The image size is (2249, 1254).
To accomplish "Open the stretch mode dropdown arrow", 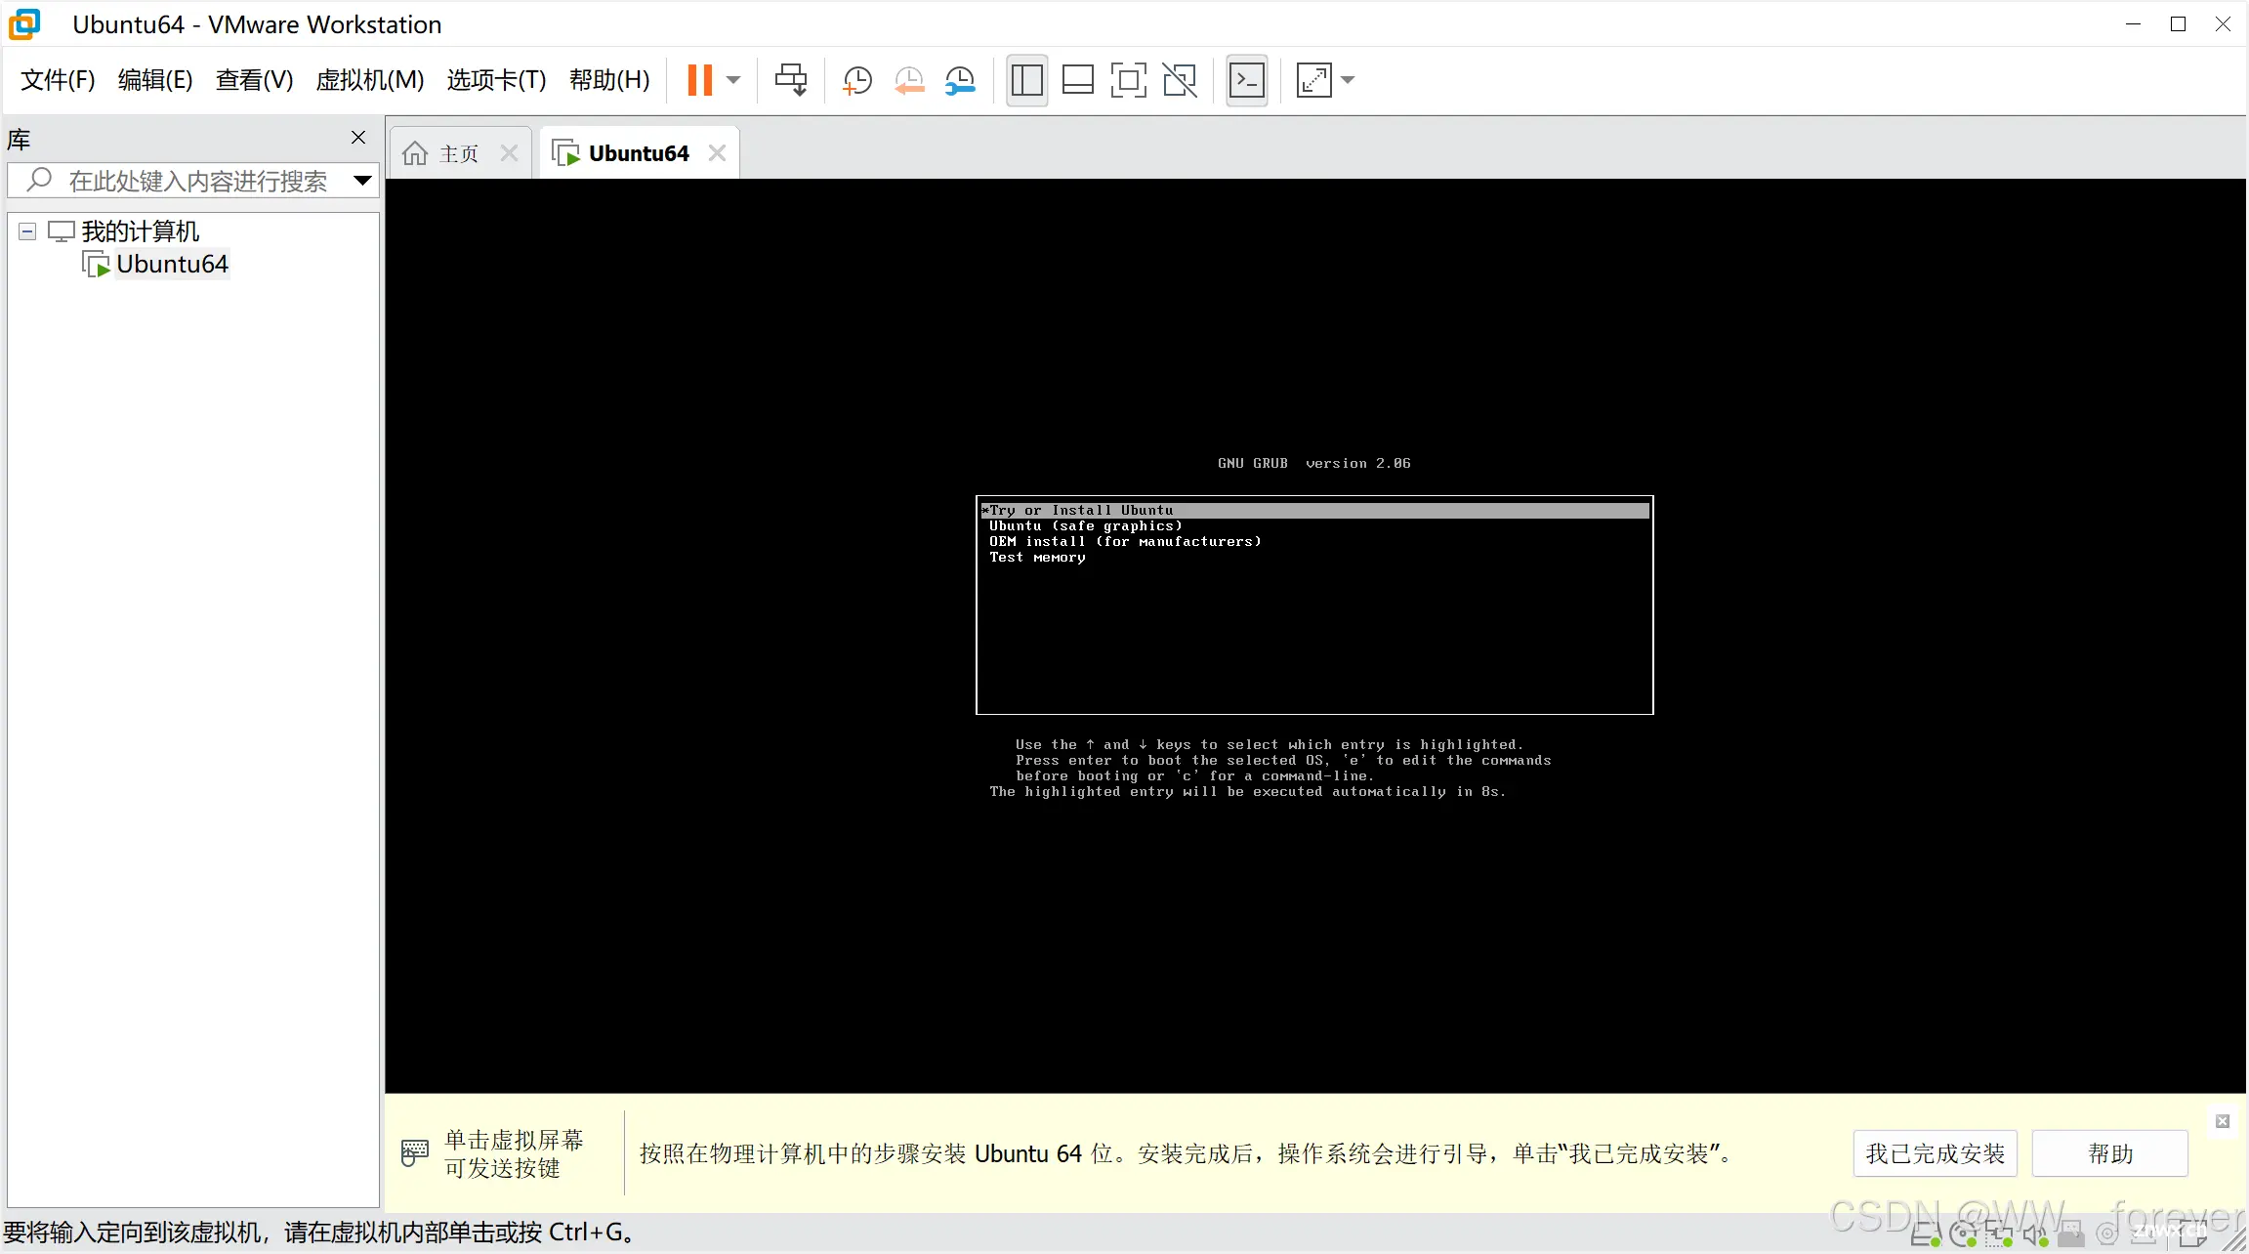I will point(1348,80).
